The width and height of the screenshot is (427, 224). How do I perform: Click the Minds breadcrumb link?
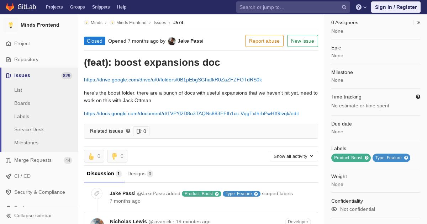pyautogui.click(x=96, y=22)
